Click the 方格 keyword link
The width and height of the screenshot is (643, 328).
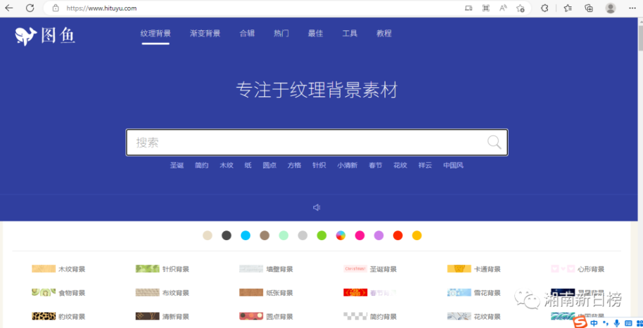(294, 166)
